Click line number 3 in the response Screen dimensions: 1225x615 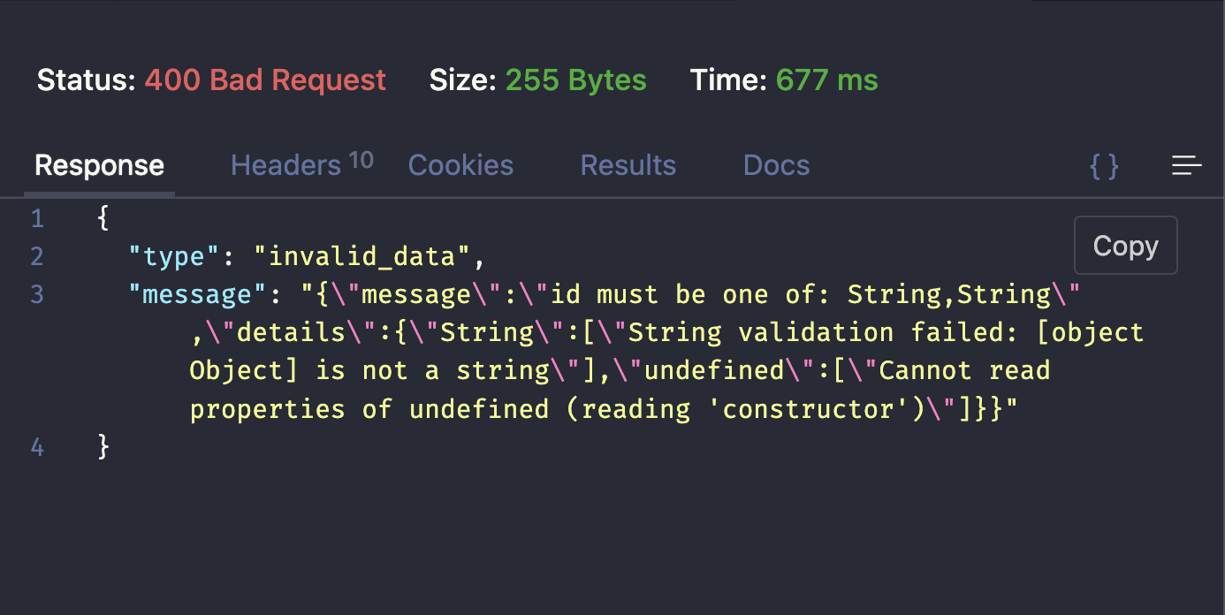pos(37,294)
